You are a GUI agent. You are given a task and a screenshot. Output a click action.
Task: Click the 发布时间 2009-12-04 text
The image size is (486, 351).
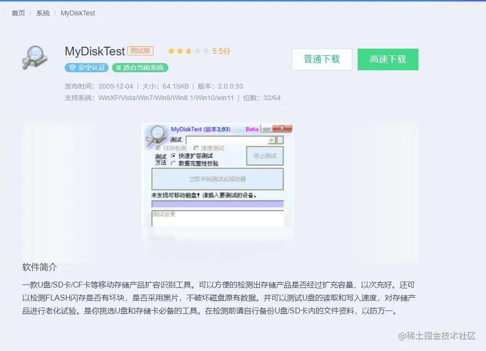tap(98, 86)
